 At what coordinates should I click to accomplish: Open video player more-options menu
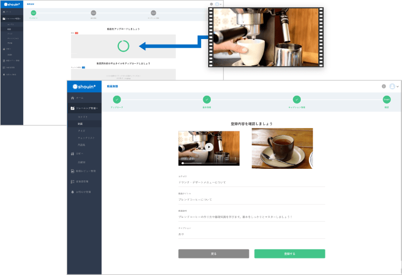(235, 158)
